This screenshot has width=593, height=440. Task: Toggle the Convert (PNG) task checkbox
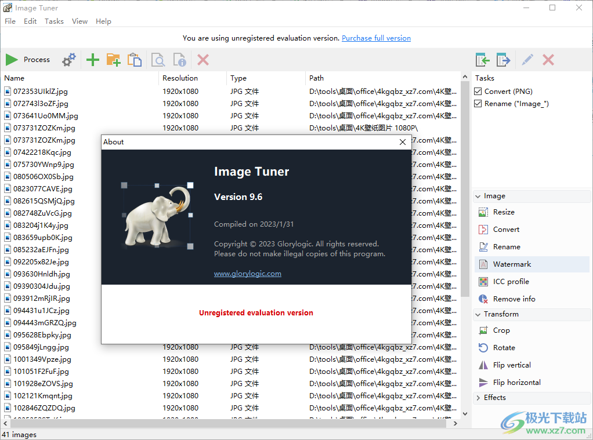click(x=478, y=92)
